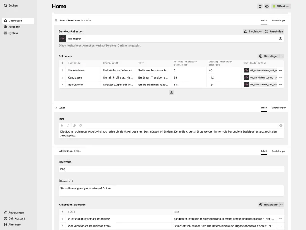Click the FAQ Dachzeile input field
This screenshot has width=306, height=230.
point(171,169)
